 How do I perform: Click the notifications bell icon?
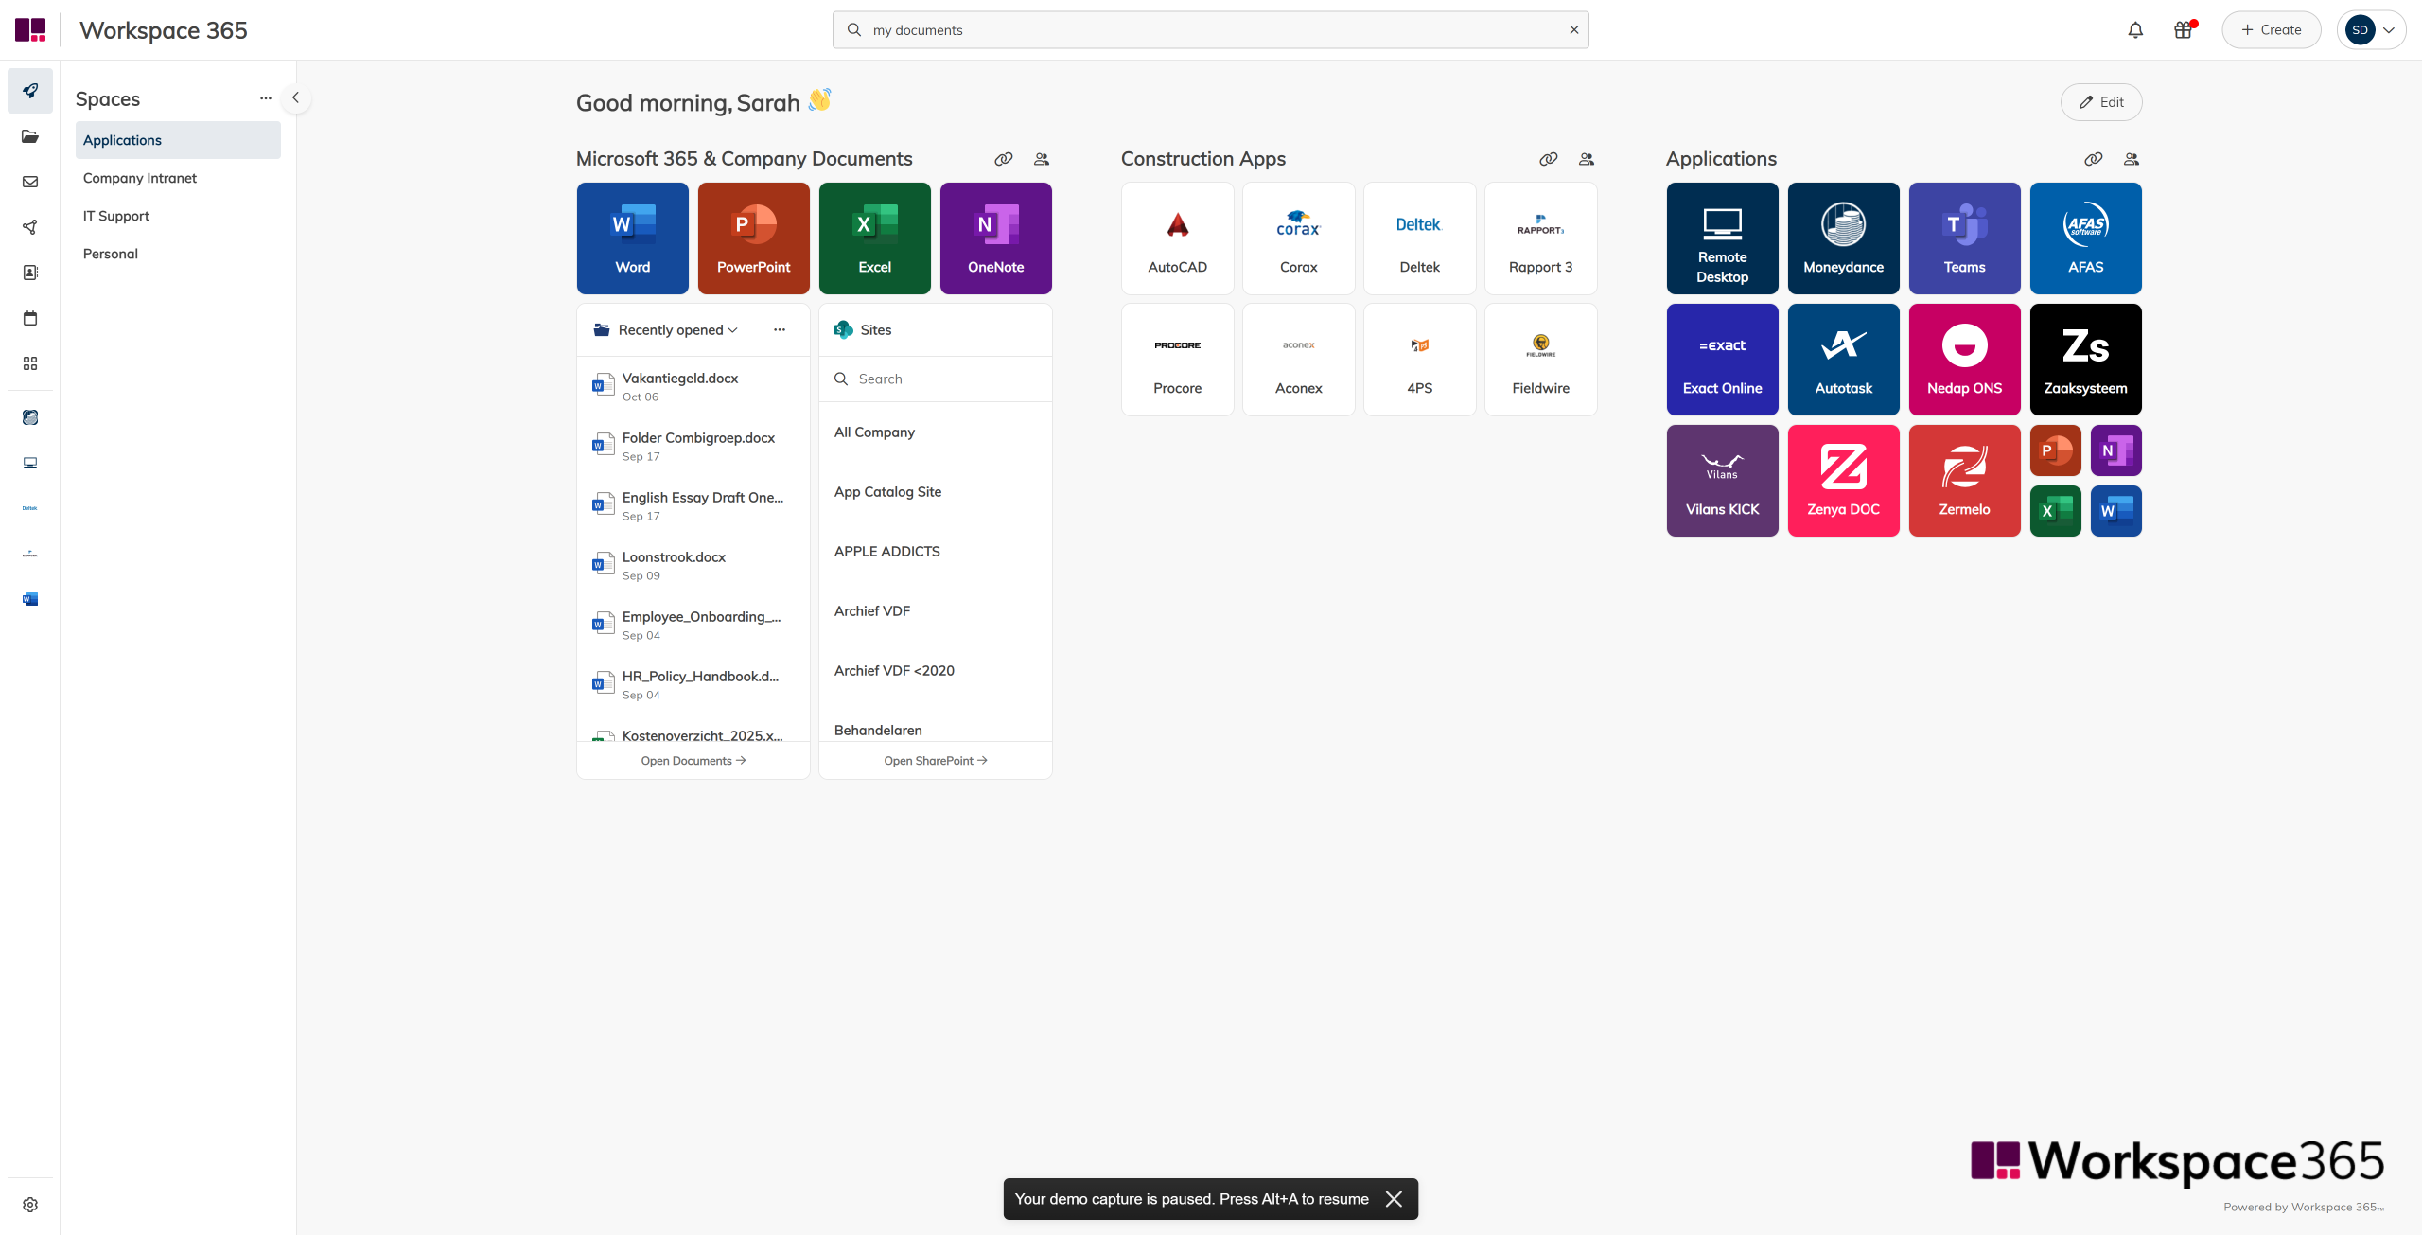pyautogui.click(x=2135, y=30)
